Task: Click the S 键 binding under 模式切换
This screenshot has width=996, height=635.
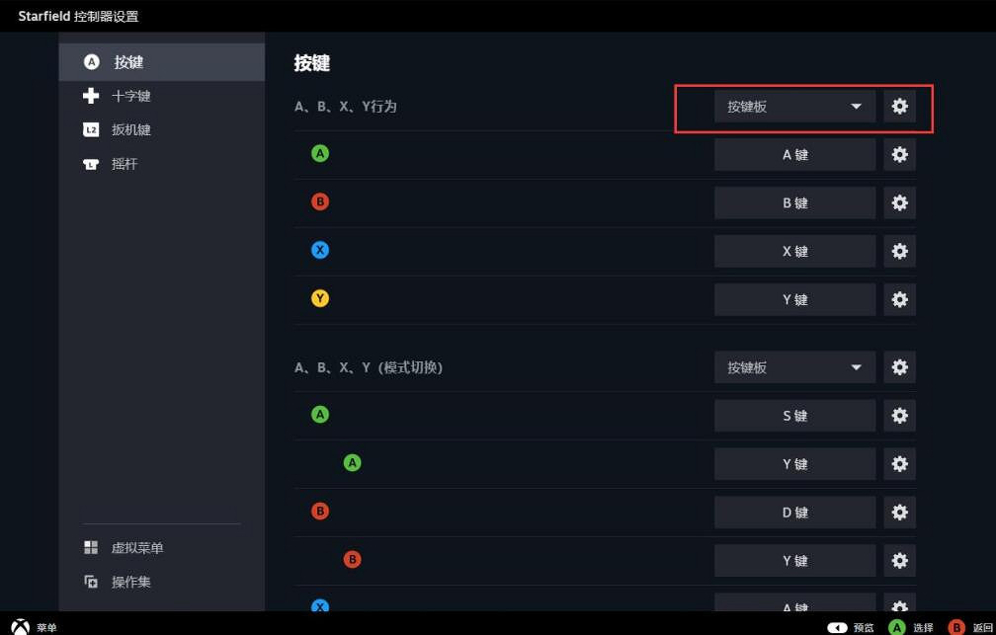Action: [x=794, y=416]
